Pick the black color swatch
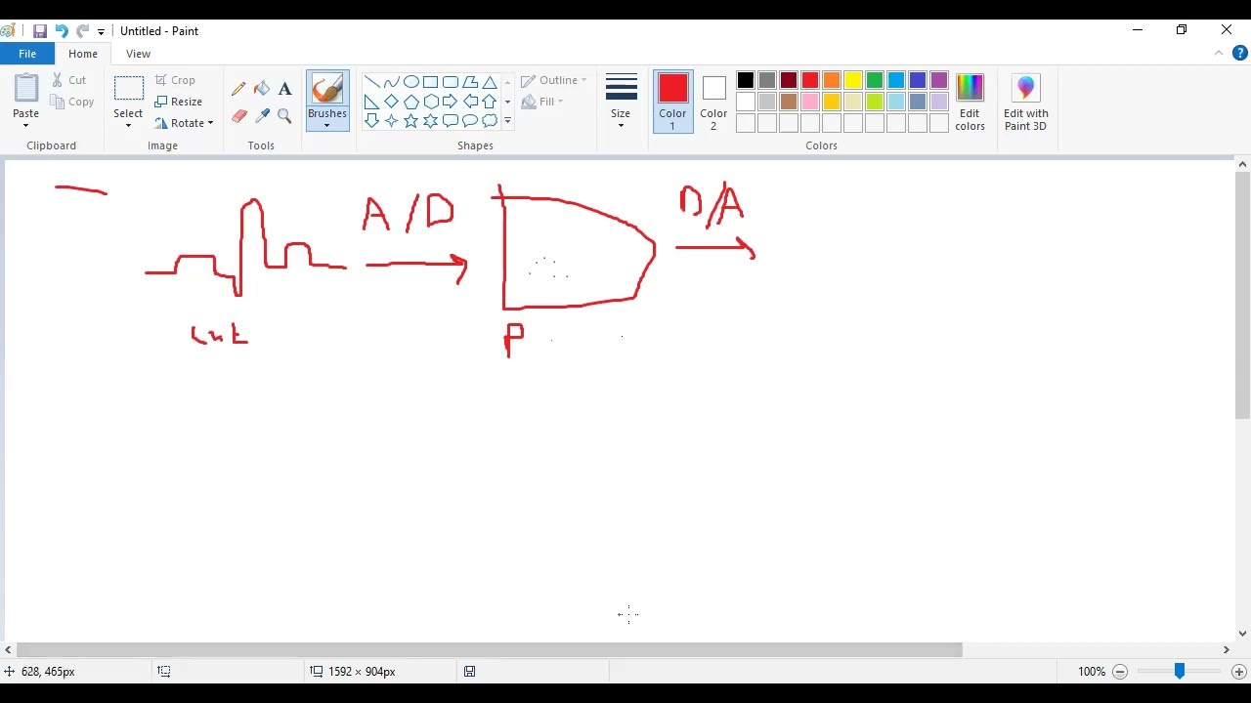The width and height of the screenshot is (1251, 703). [x=746, y=80]
